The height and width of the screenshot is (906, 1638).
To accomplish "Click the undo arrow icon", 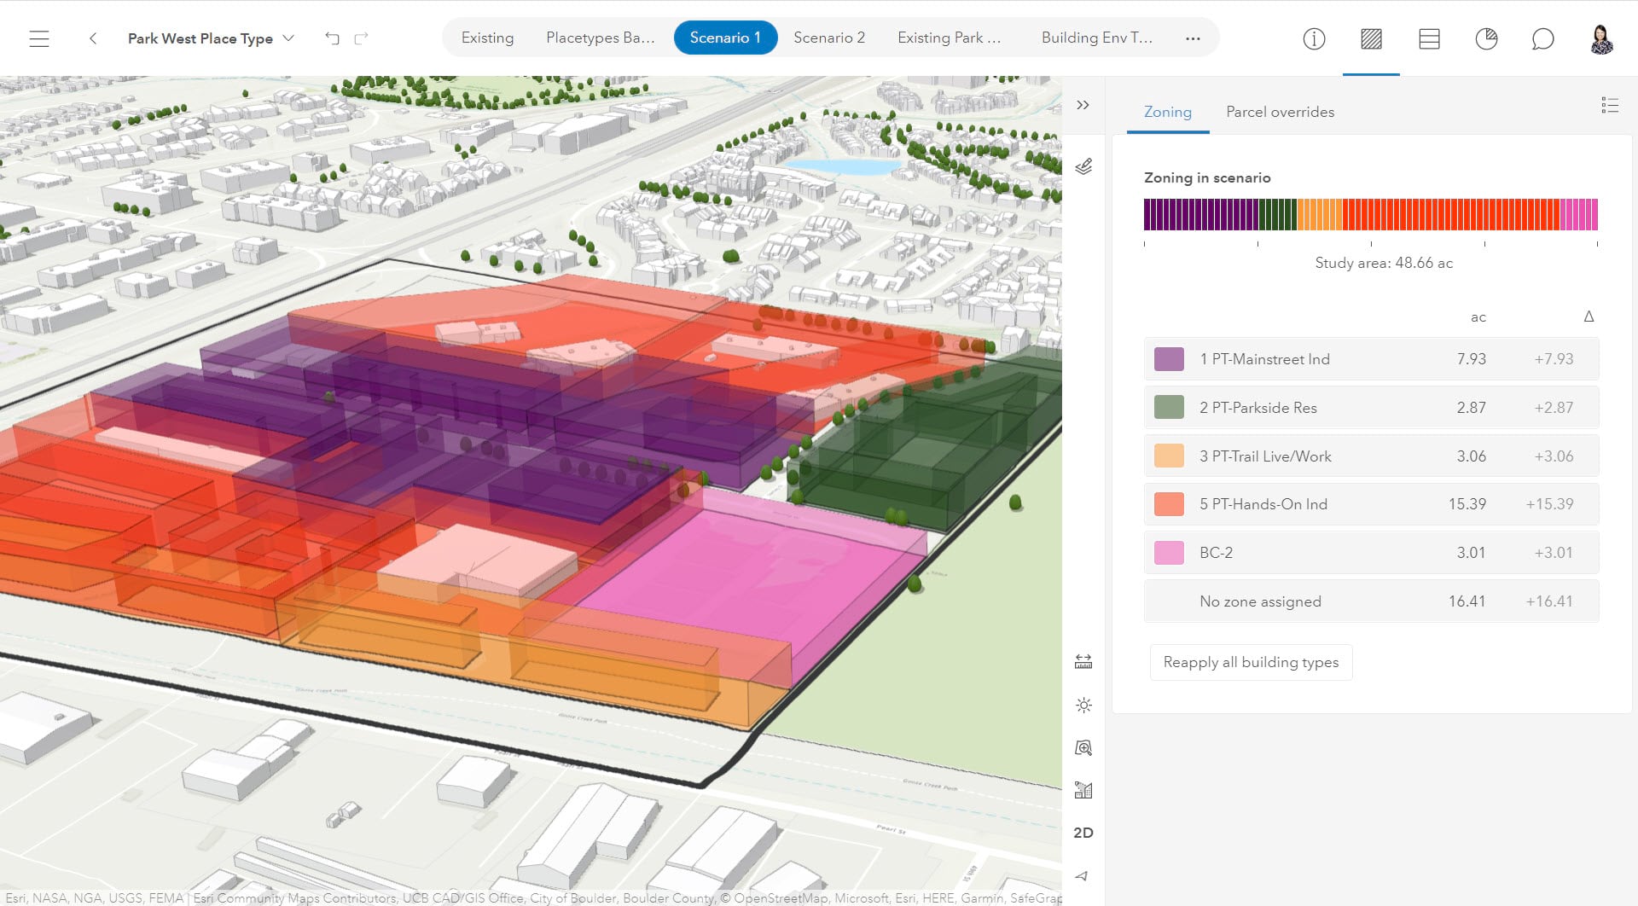I will click(x=332, y=38).
